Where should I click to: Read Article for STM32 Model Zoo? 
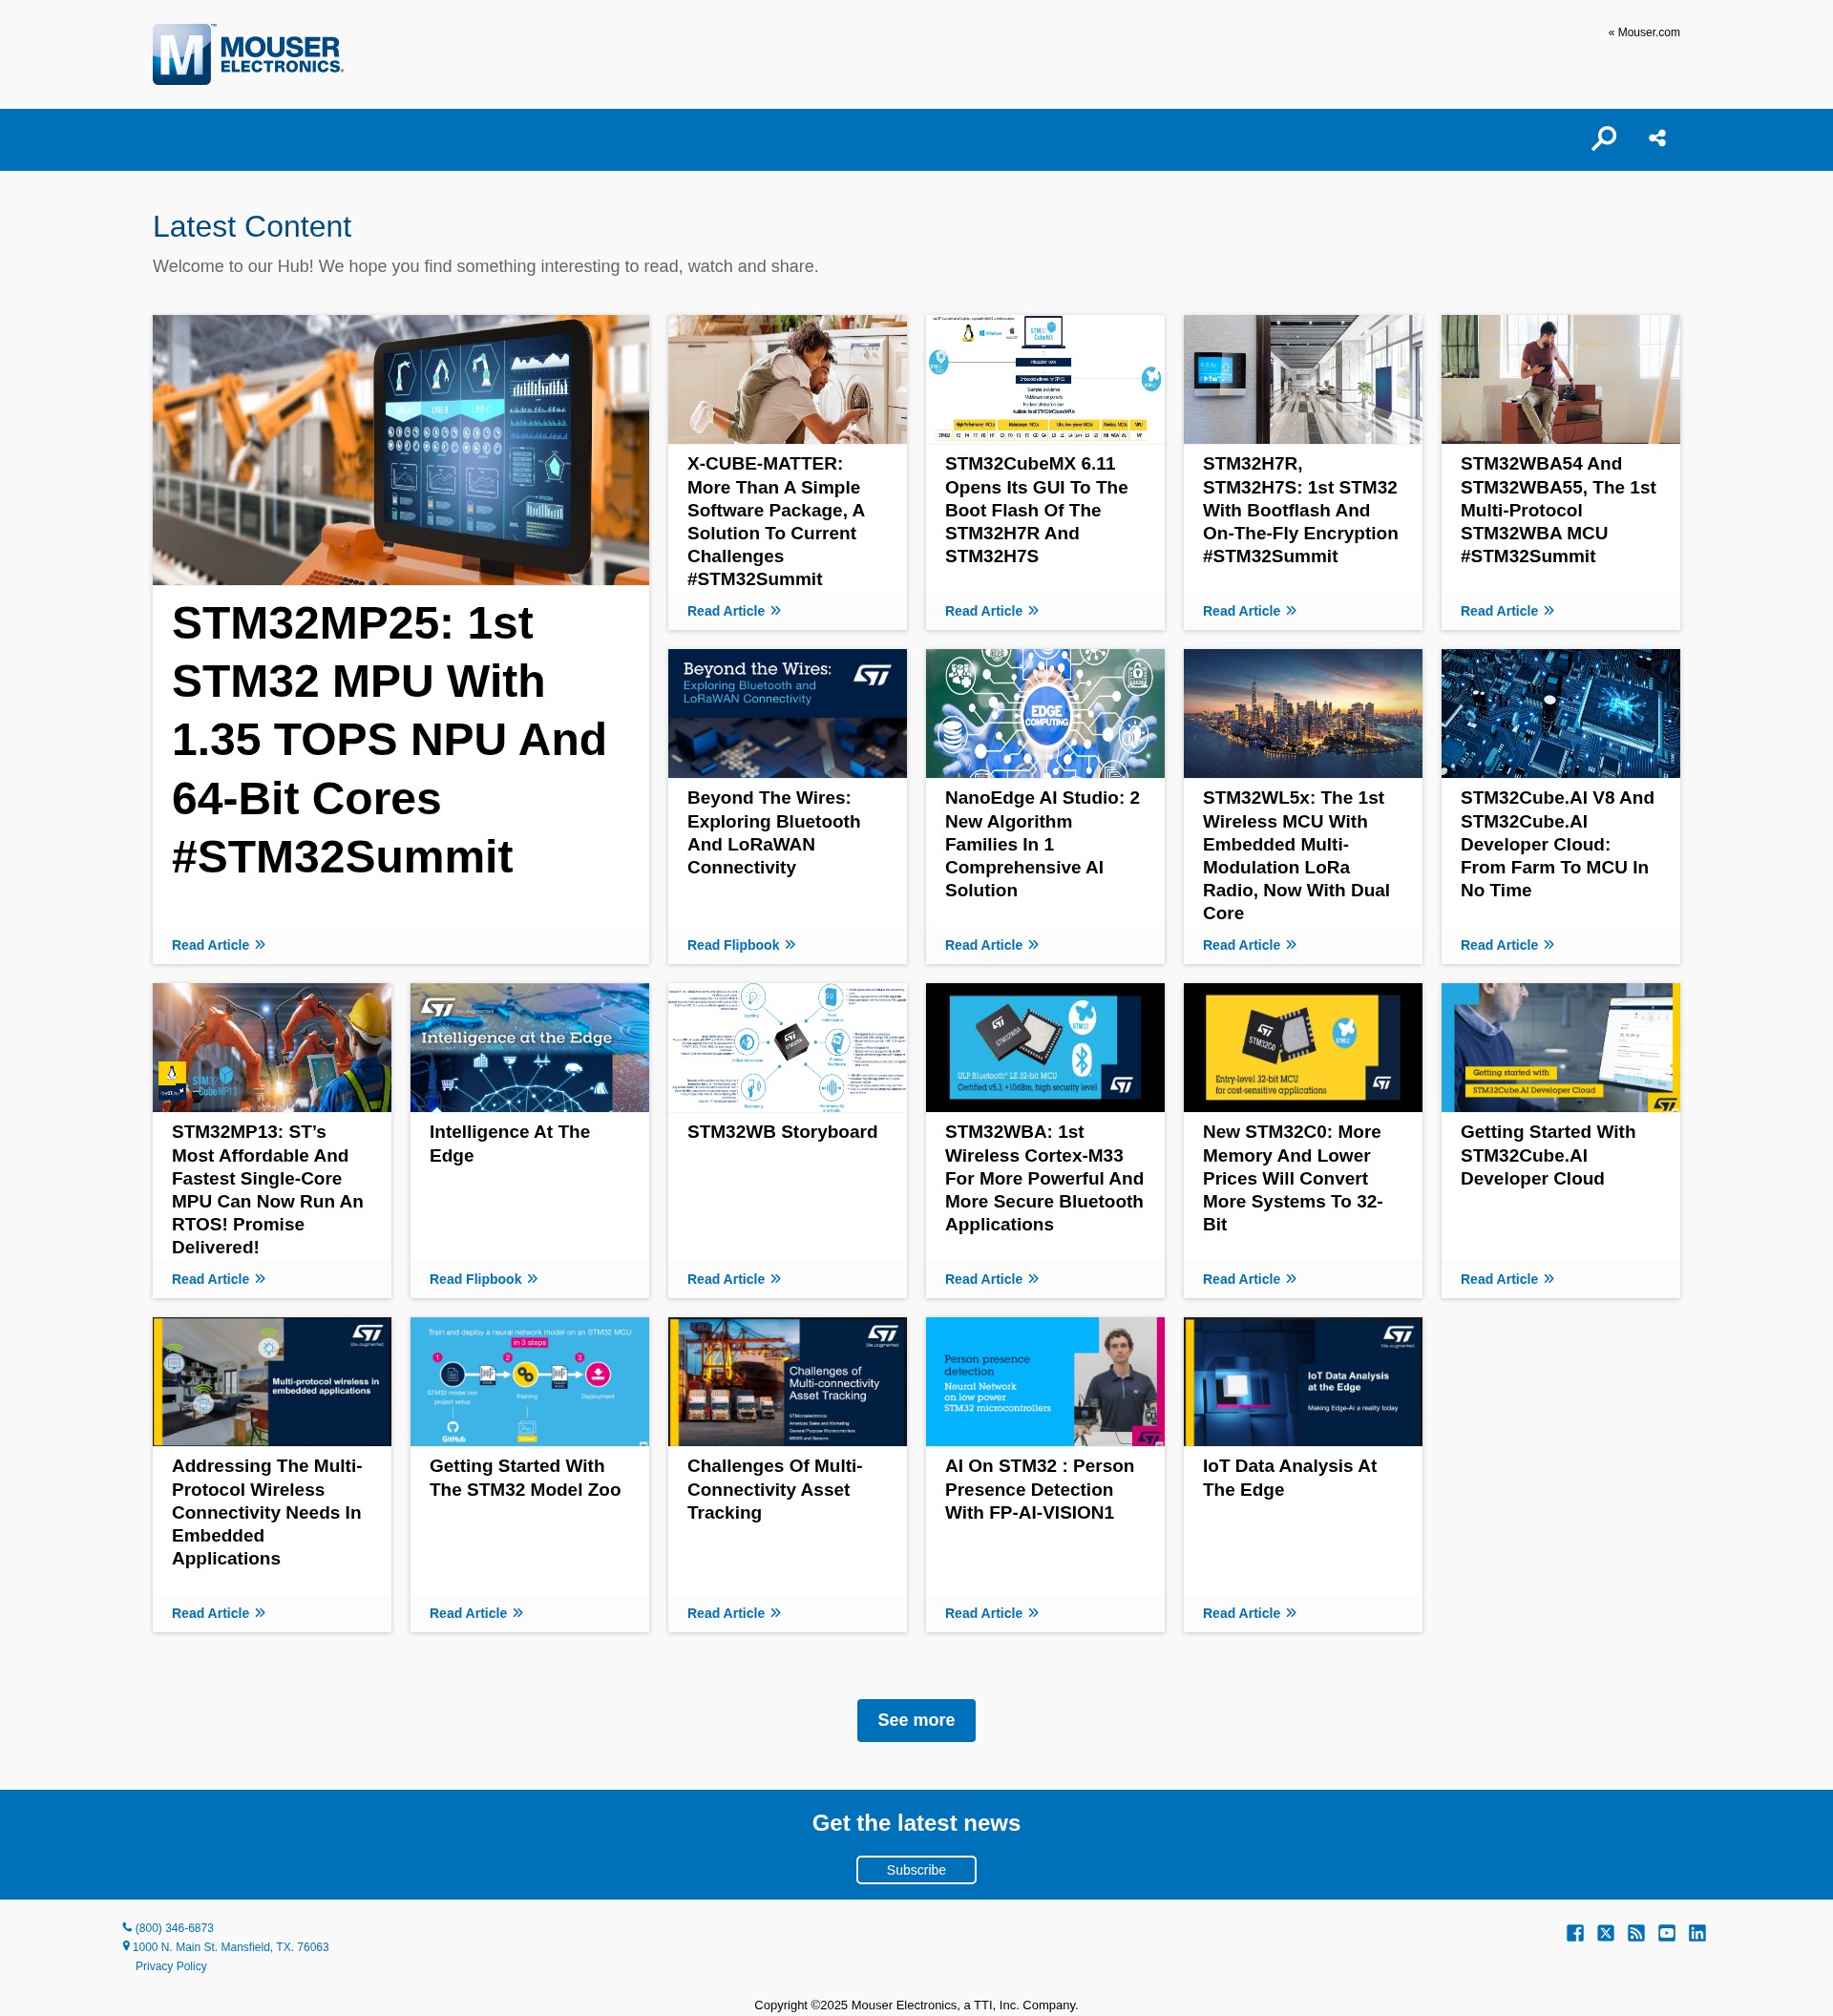click(x=476, y=1613)
